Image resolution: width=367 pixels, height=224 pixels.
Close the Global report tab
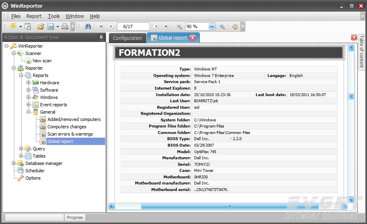[x=192, y=37]
